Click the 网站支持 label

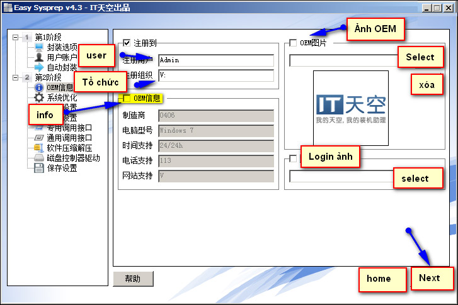pyautogui.click(x=137, y=175)
